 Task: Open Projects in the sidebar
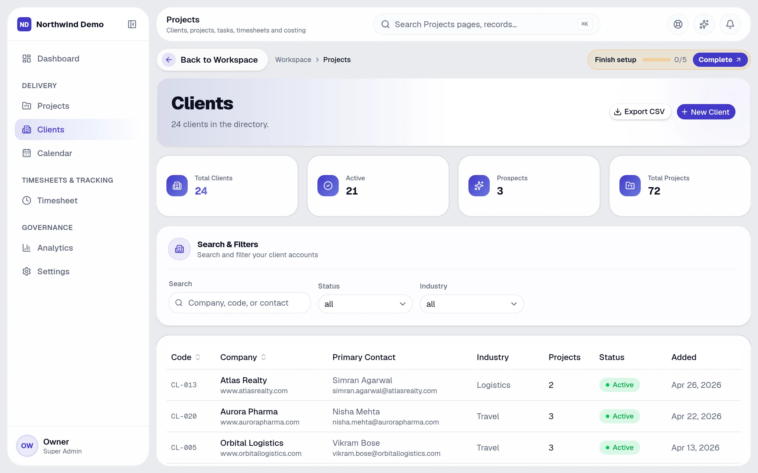click(78, 106)
